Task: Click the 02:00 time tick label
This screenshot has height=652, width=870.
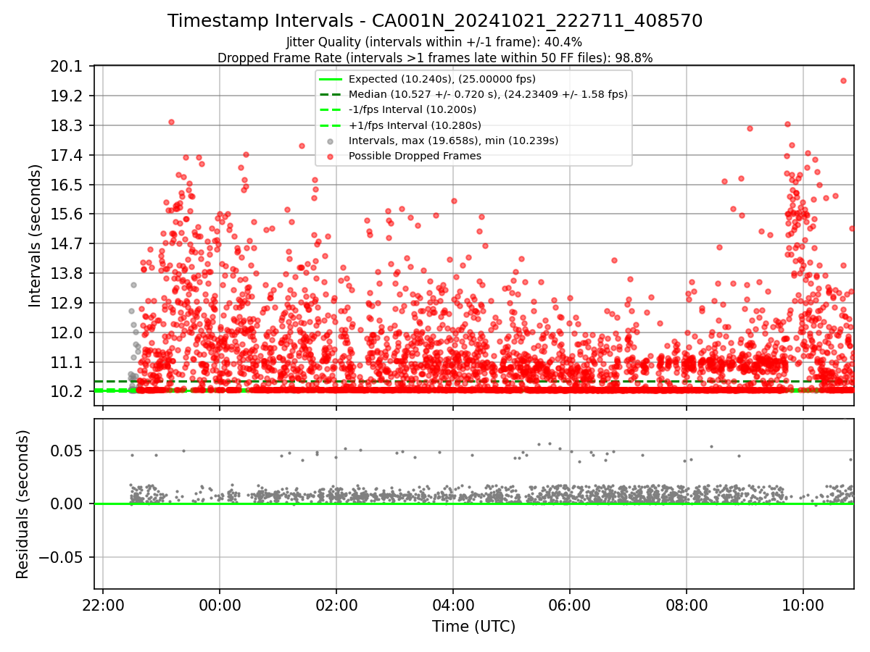Action: 336,606
